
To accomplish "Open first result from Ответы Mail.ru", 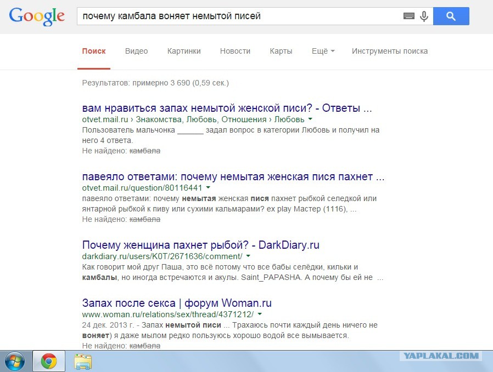I will tap(227, 108).
